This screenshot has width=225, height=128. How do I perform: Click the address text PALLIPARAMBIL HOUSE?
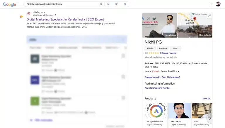[x=167, y=63]
